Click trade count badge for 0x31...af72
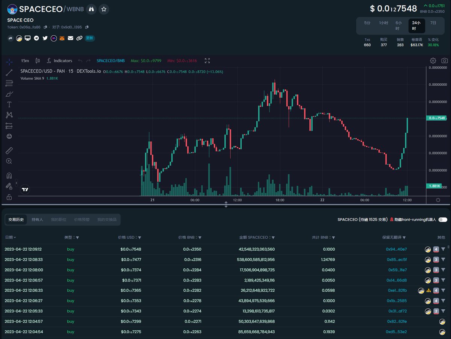 click(436, 311)
